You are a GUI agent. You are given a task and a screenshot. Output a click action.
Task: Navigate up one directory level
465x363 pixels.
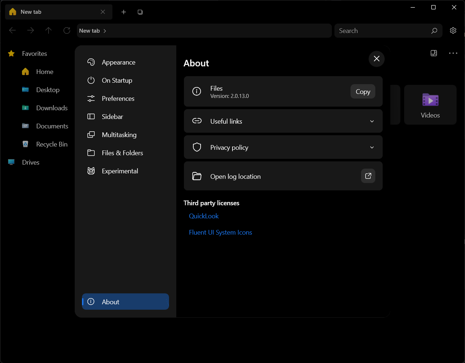(49, 30)
